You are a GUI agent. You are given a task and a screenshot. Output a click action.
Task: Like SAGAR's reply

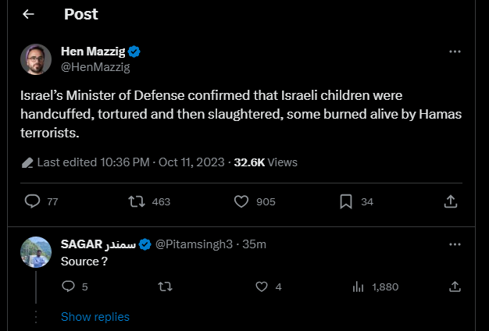(262, 287)
